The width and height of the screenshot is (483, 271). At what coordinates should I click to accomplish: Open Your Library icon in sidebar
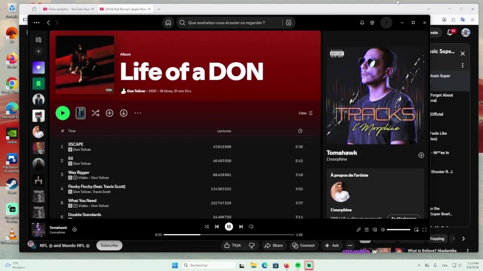click(x=38, y=40)
